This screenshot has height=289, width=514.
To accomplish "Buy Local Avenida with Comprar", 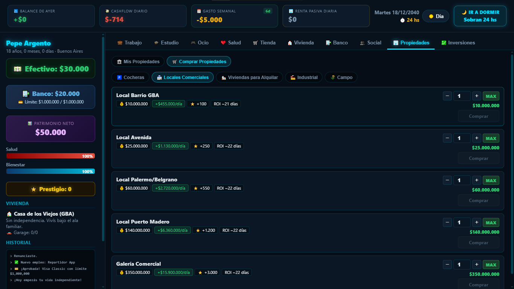I will point(479,158).
